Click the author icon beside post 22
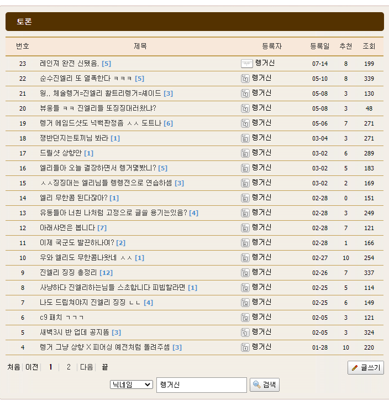The width and height of the screenshot is (389, 400). coord(245,79)
